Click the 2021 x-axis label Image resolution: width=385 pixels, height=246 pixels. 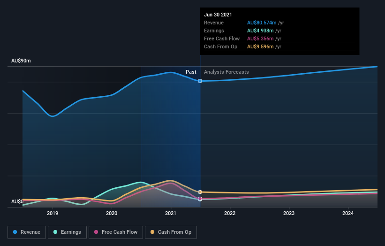[171, 213]
